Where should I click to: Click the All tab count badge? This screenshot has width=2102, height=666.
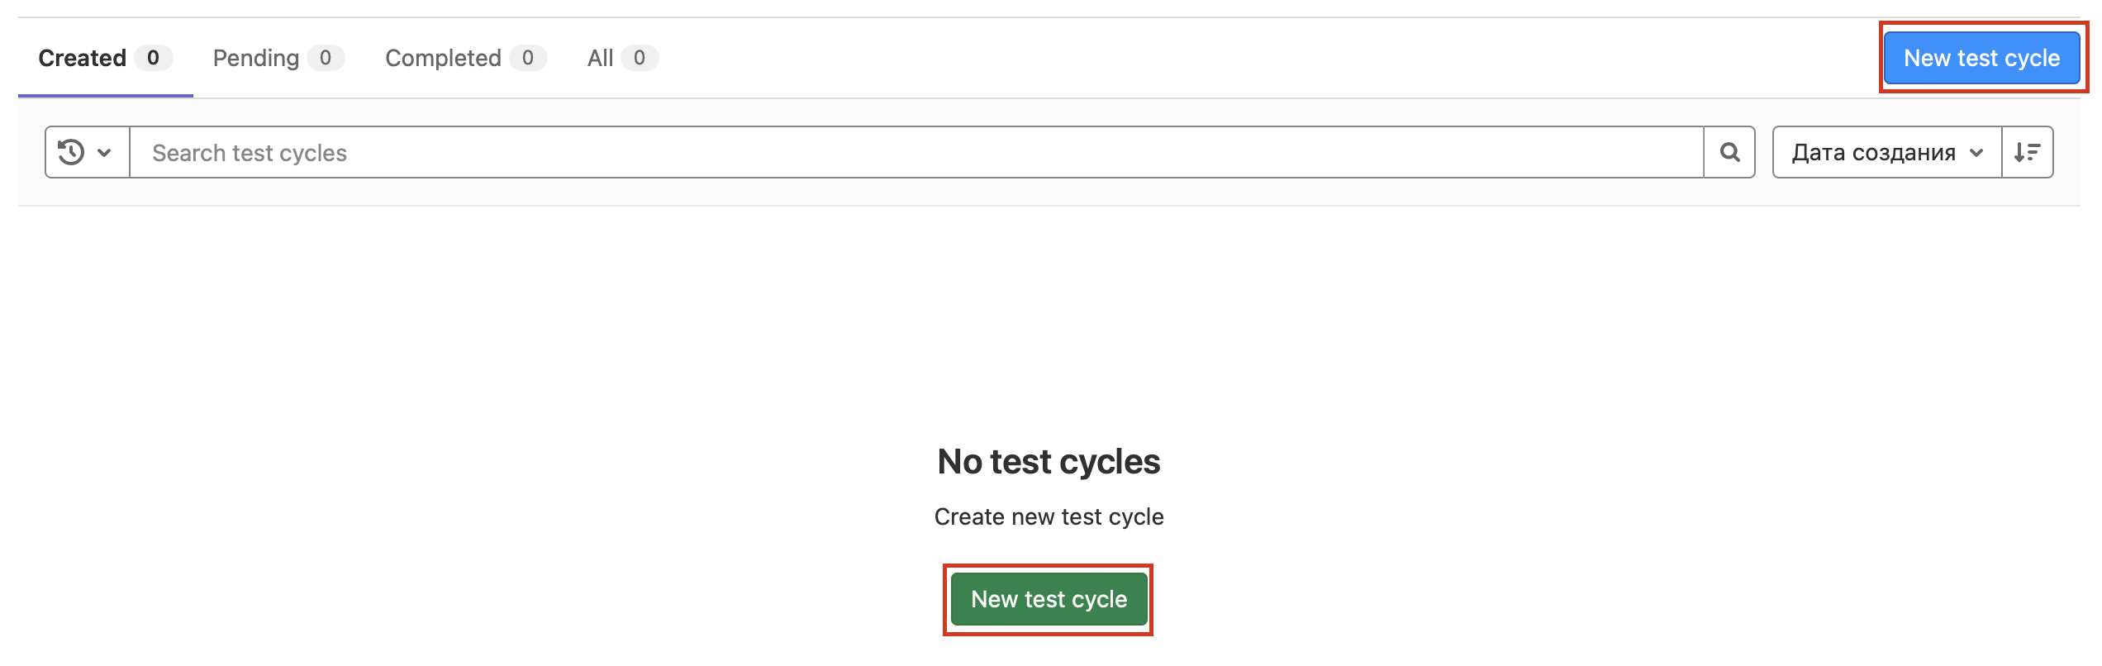[639, 58]
